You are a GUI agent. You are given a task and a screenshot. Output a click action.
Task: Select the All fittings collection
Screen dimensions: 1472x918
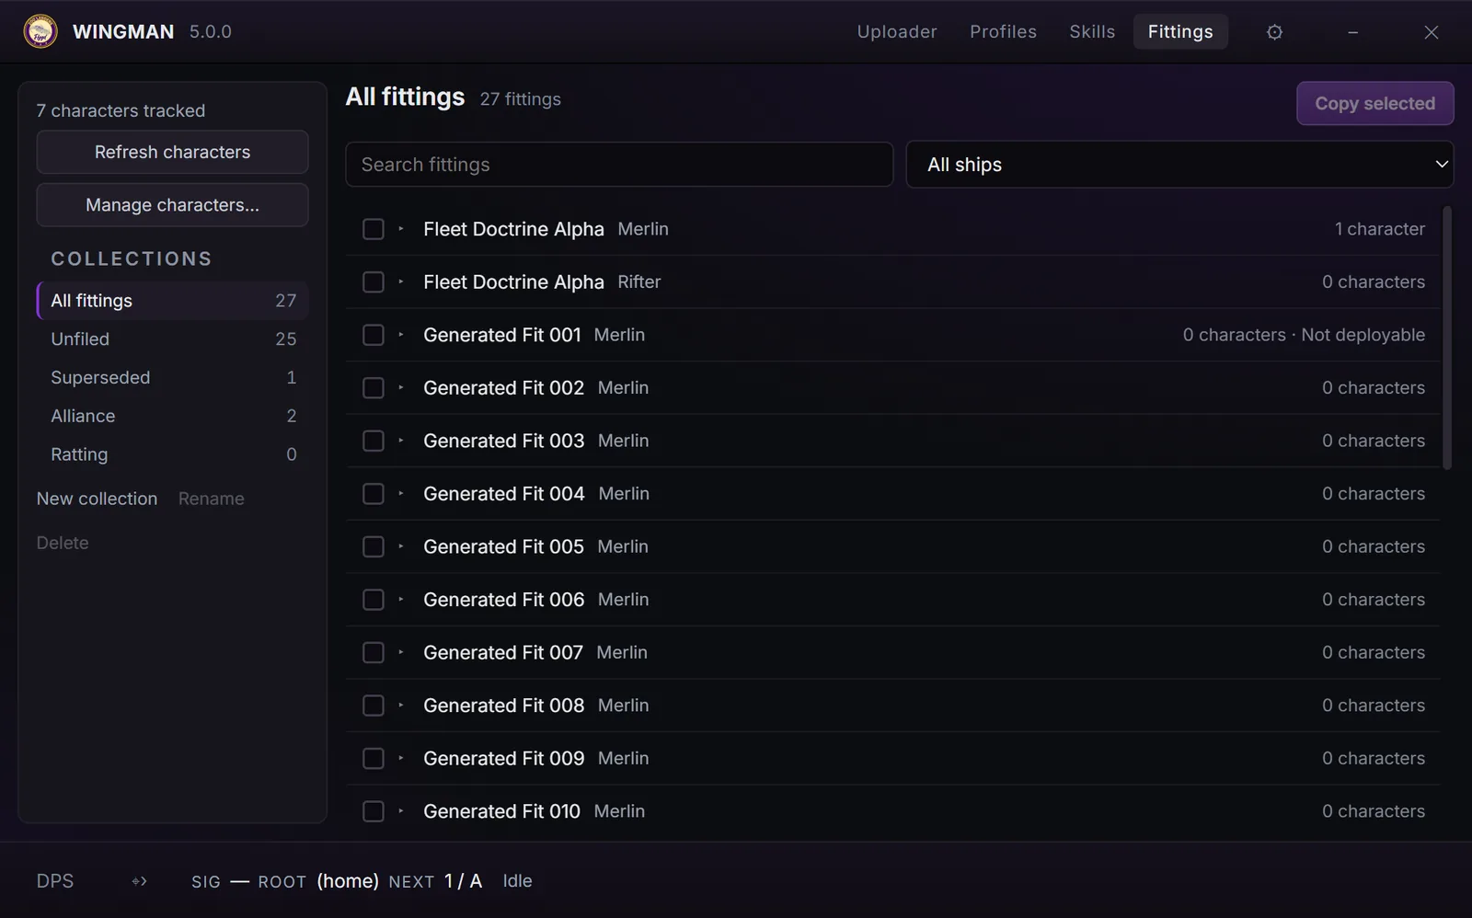pos(172,301)
